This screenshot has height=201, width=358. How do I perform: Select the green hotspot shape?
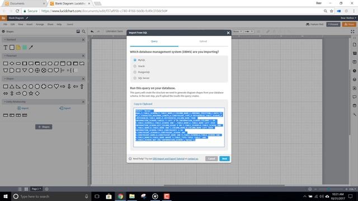click(x=25, y=47)
